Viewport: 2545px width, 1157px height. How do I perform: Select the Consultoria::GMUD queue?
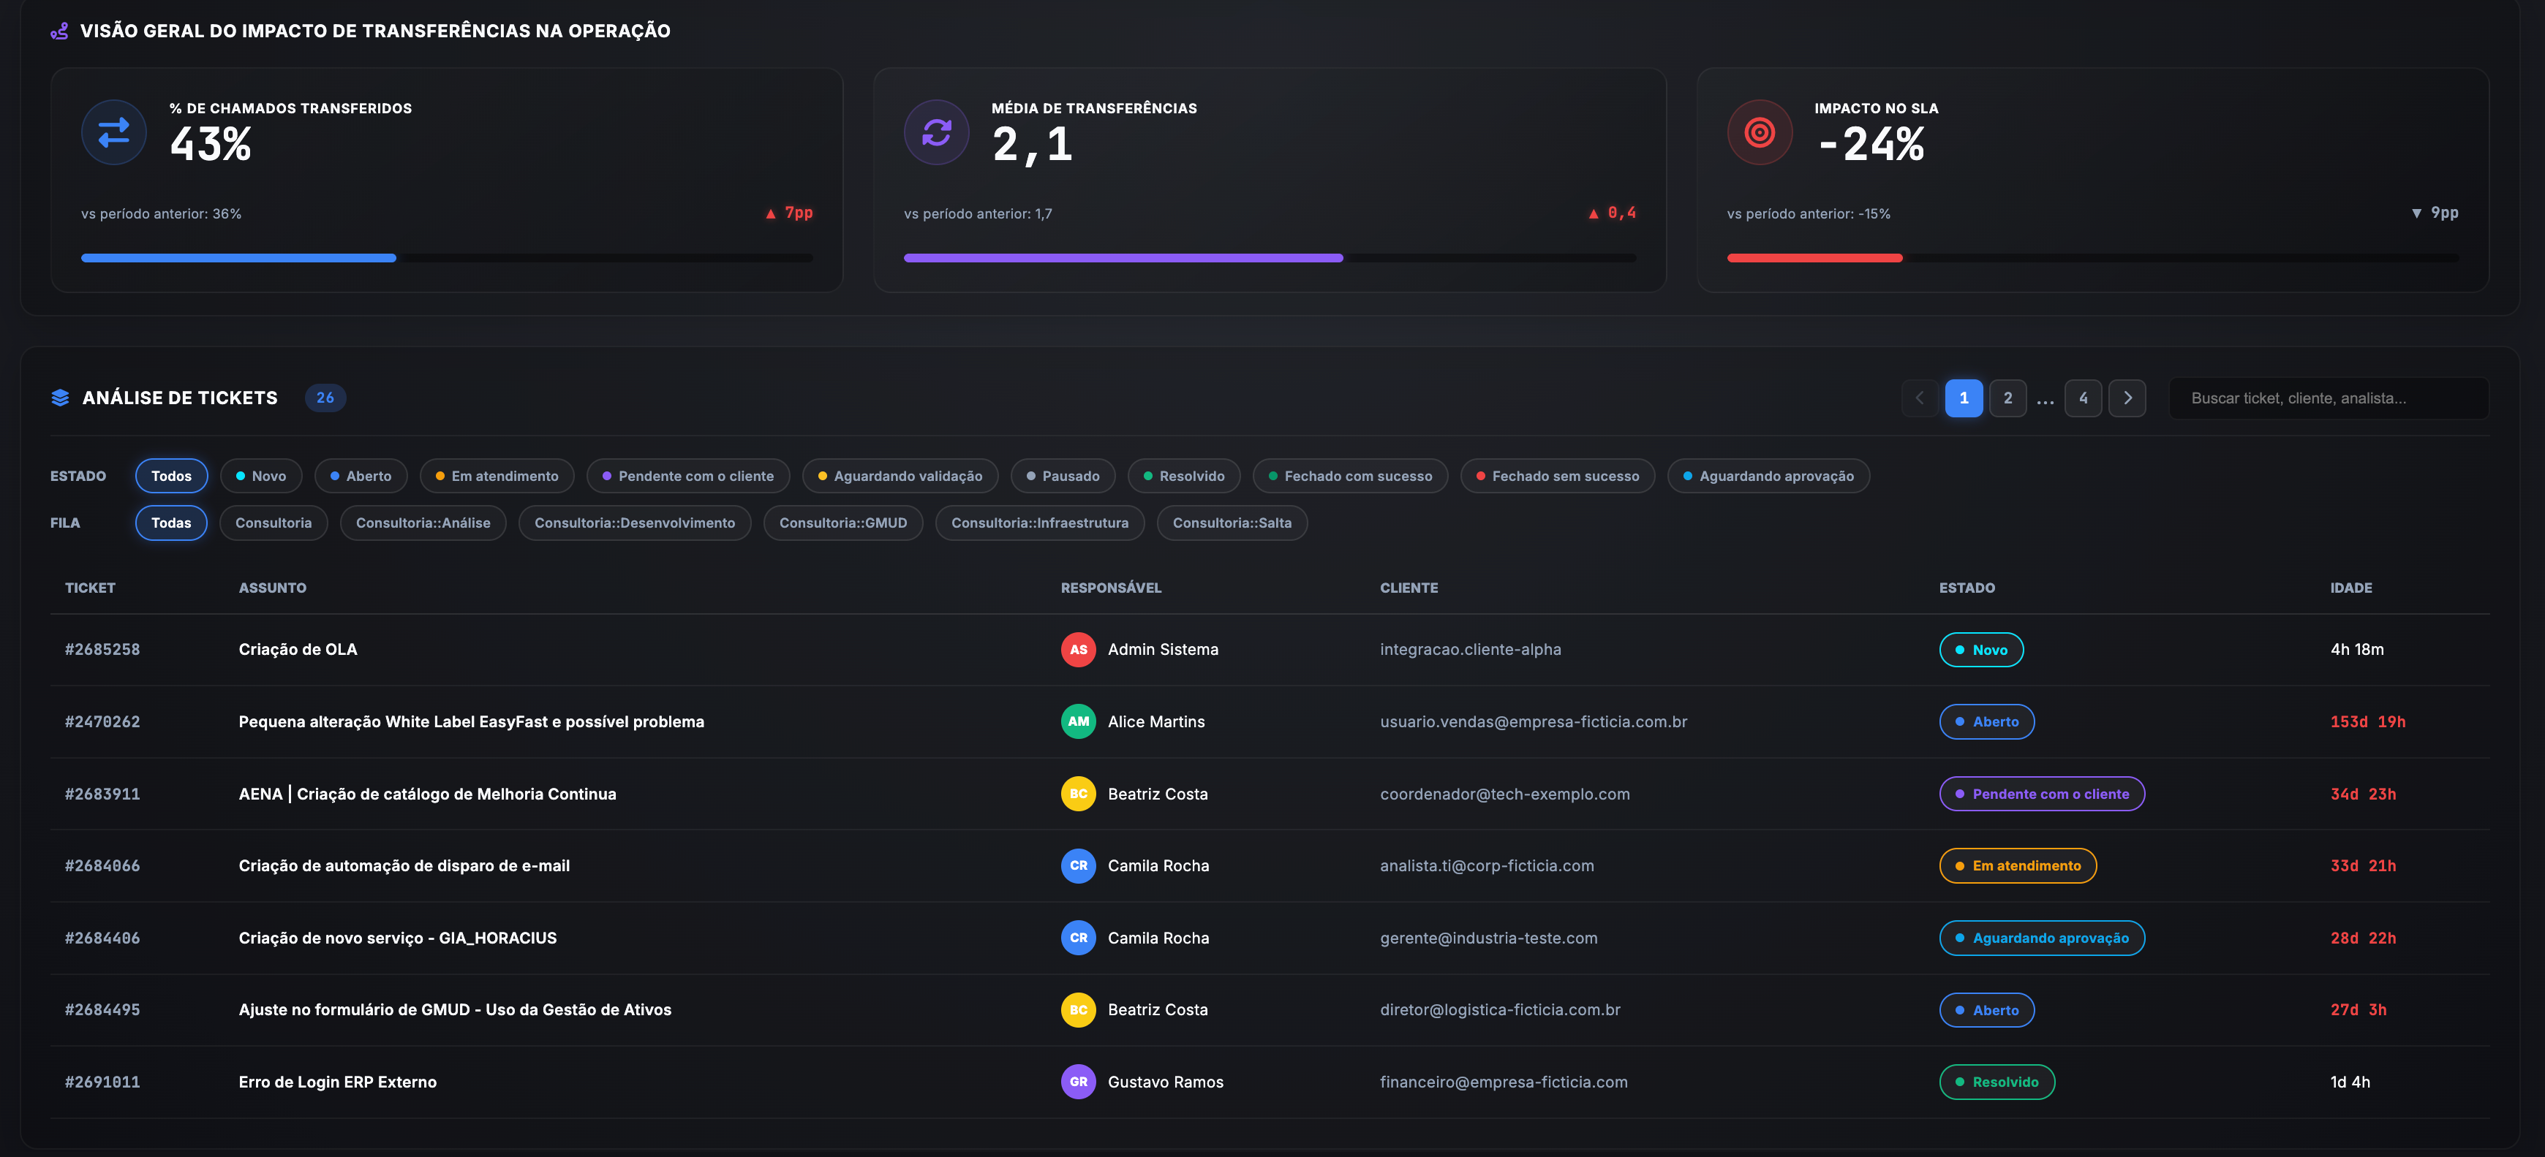842,523
